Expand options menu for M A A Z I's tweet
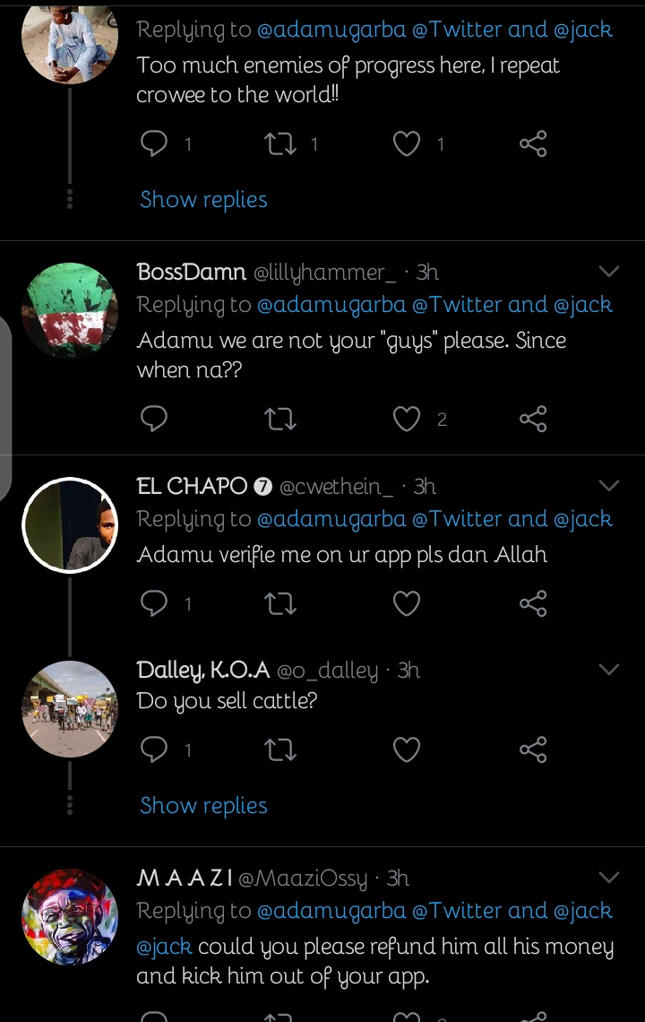The width and height of the screenshot is (645, 1022). [609, 877]
